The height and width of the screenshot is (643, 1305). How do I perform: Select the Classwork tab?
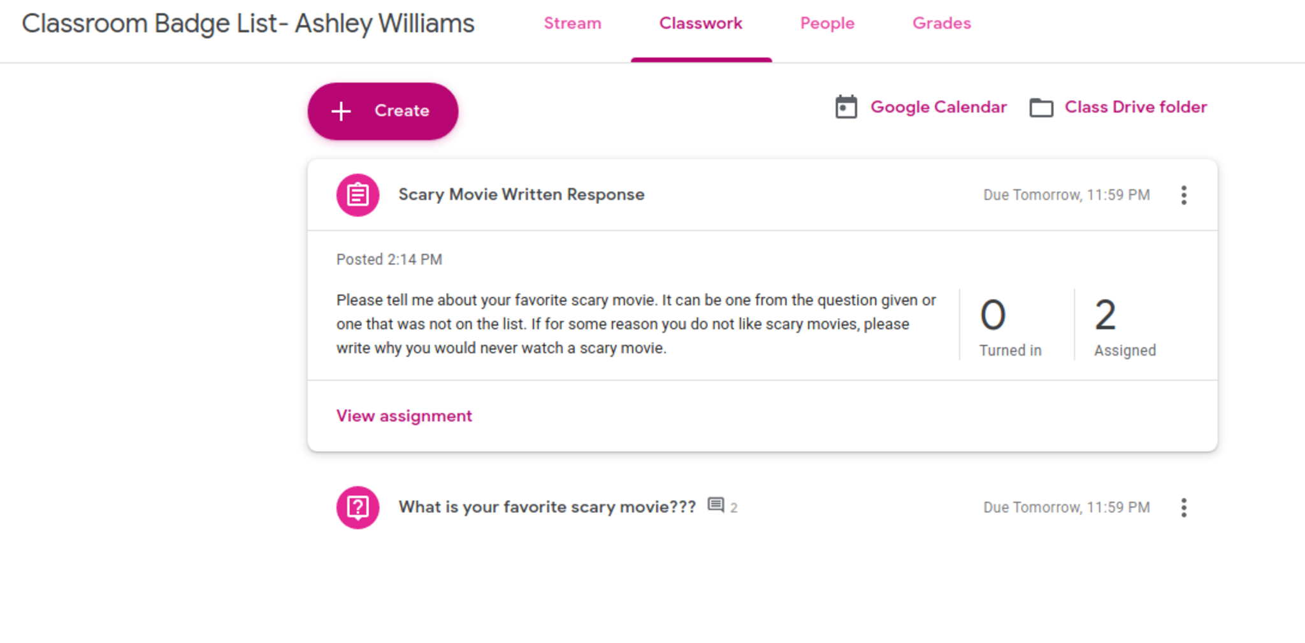(700, 24)
